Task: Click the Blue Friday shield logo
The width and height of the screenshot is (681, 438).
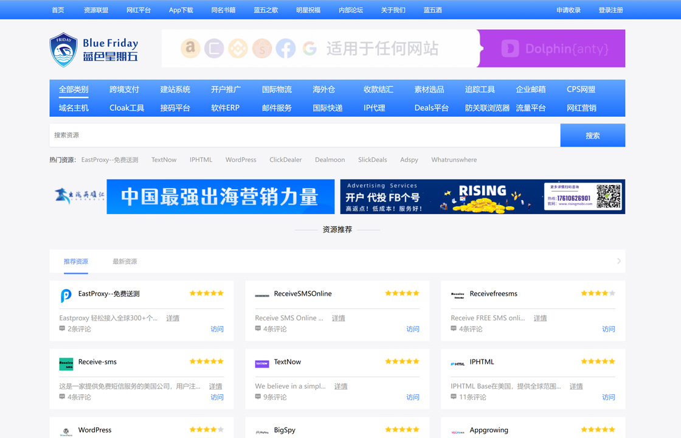Action: tap(63, 50)
